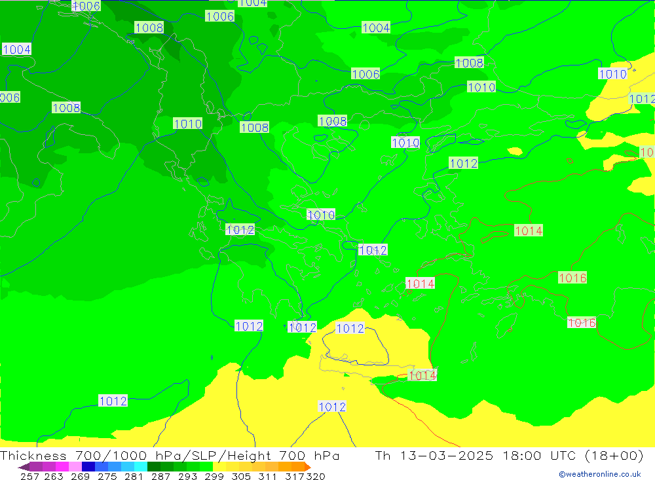
Task: Click the darkest green legend swatch above 287
Action: [x=154, y=467]
